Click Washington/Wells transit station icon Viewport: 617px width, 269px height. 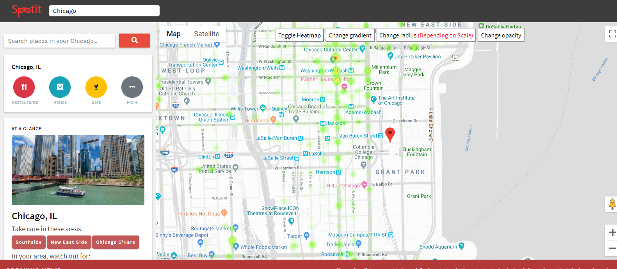(282, 68)
